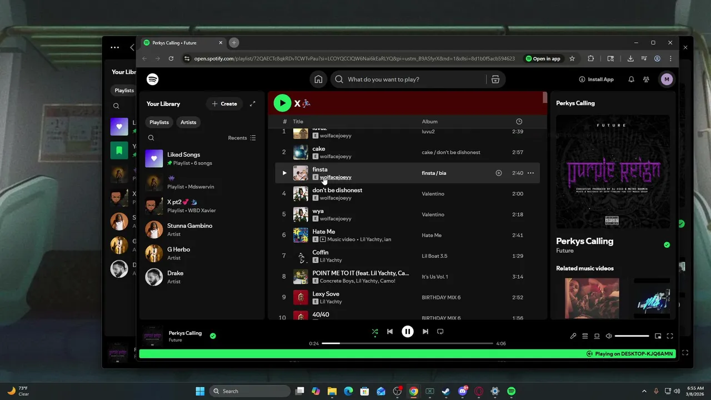Open Chrome extensions puzzle icon
The width and height of the screenshot is (711, 400).
coord(590,58)
